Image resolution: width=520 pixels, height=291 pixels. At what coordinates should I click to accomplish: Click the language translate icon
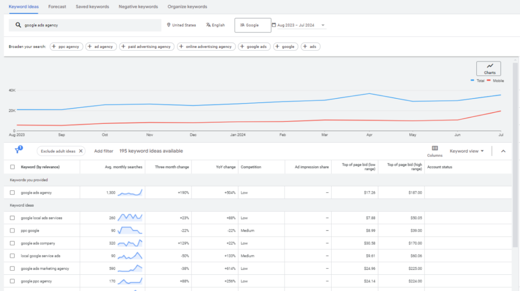coord(208,25)
